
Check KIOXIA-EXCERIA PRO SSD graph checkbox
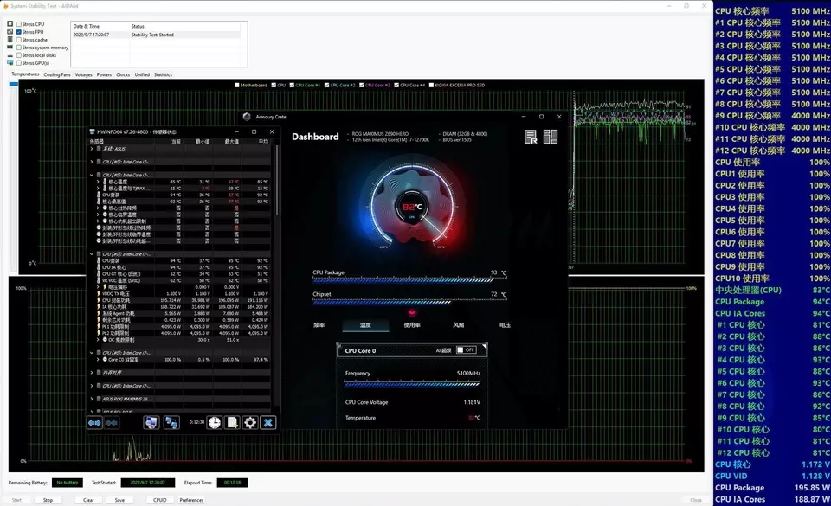(x=431, y=86)
